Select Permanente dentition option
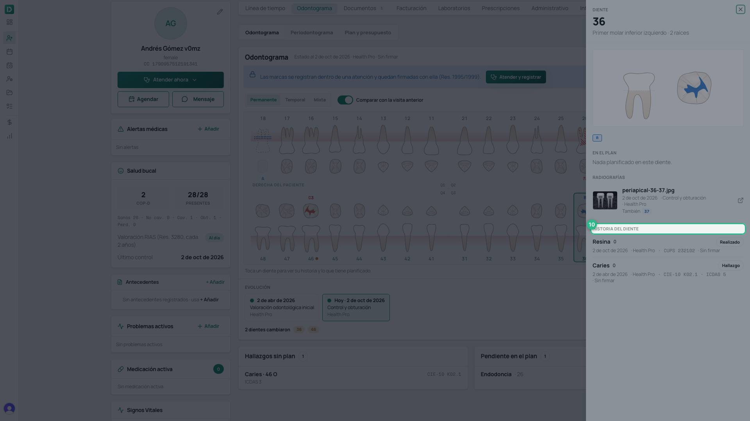Image resolution: width=750 pixels, height=421 pixels. (263, 100)
